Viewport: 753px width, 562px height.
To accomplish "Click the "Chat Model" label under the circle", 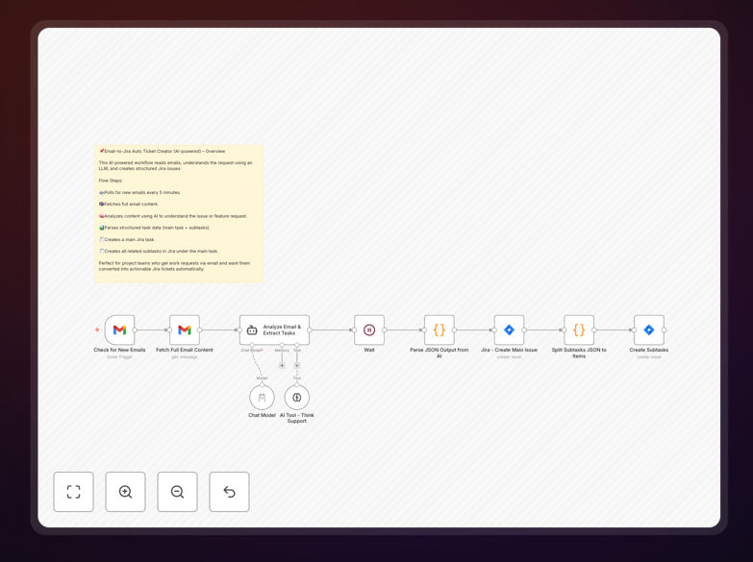I will tap(262, 415).
